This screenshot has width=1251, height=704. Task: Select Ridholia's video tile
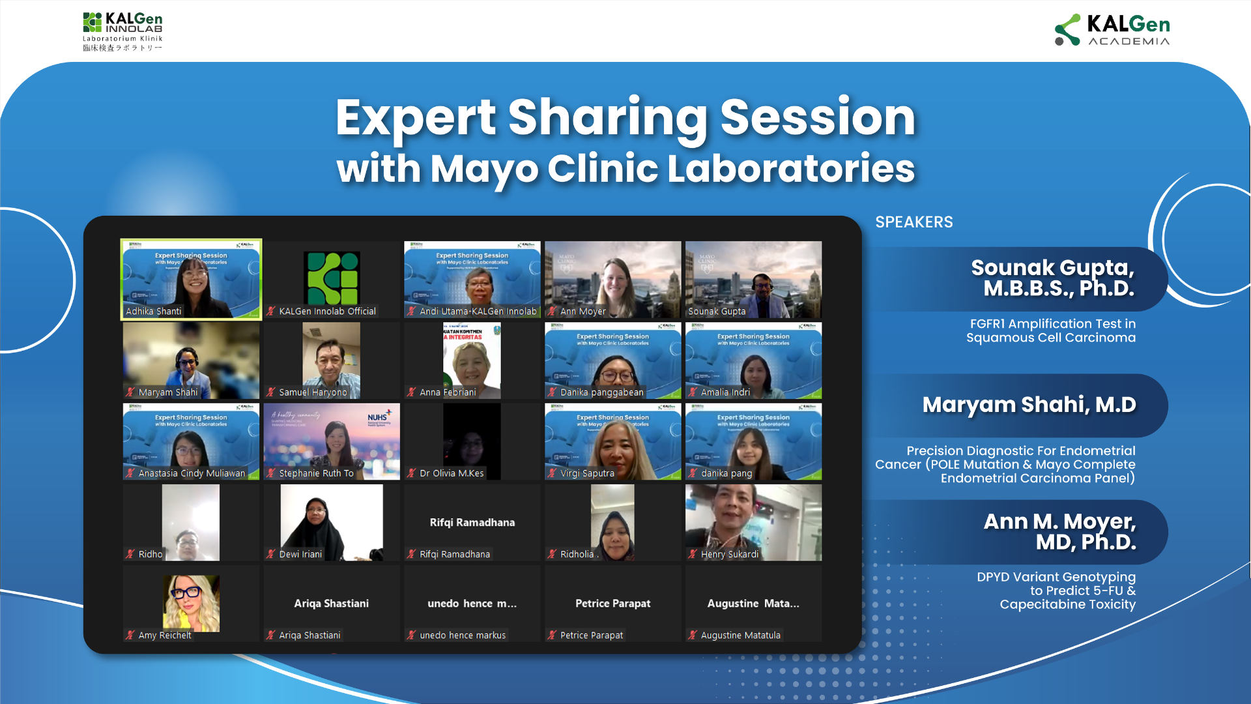coord(613,522)
